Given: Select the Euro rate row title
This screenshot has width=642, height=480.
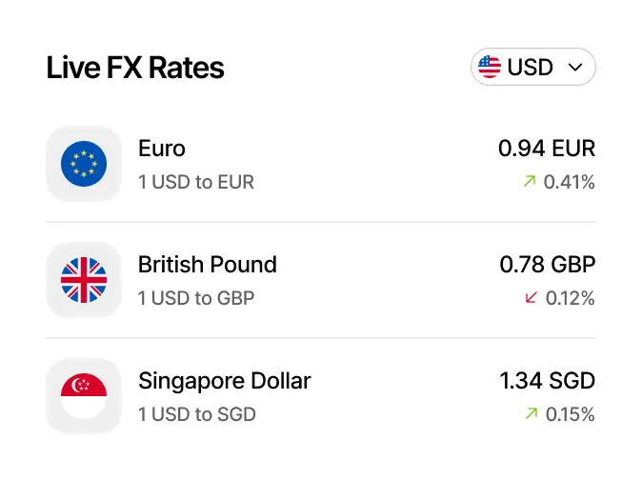Looking at the screenshot, I should coord(162,149).
